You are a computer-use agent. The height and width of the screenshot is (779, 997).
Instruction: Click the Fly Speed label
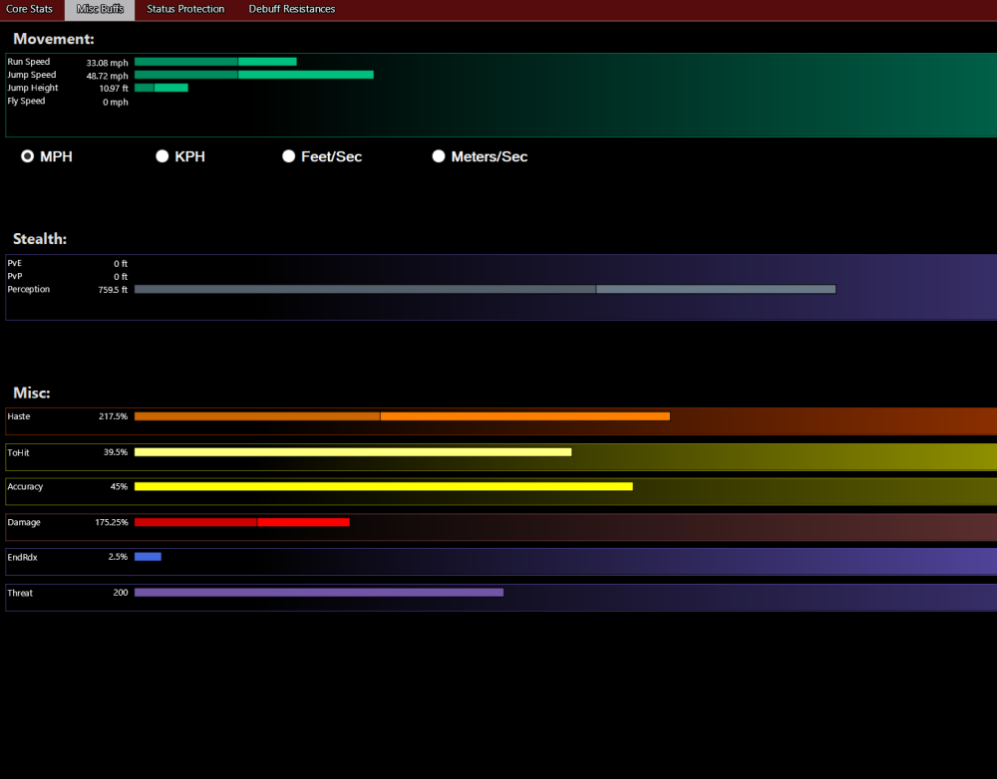pyautogui.click(x=26, y=102)
